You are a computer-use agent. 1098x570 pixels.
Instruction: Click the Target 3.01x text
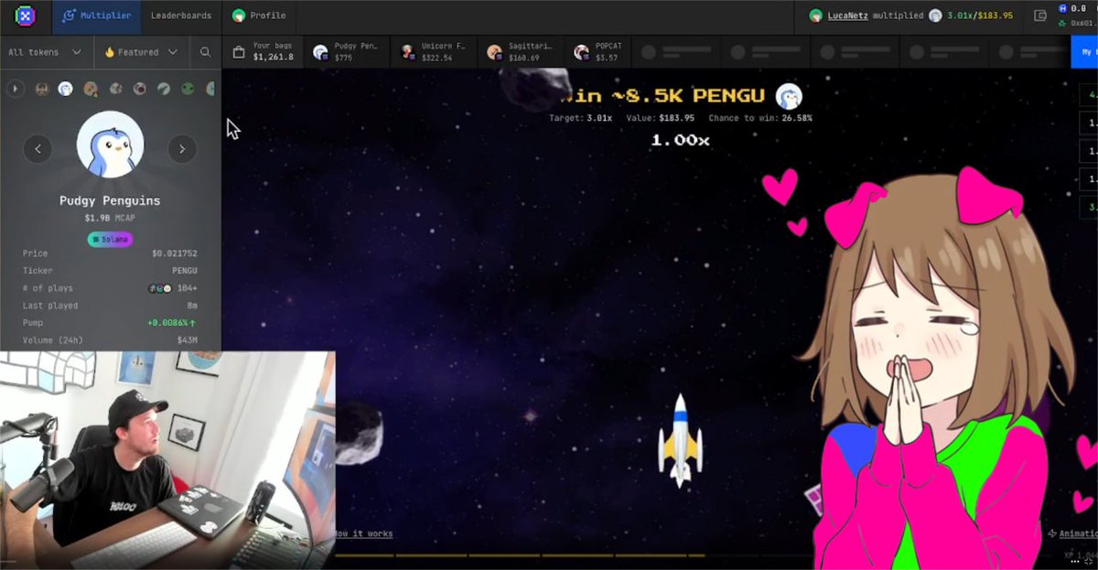[580, 118]
